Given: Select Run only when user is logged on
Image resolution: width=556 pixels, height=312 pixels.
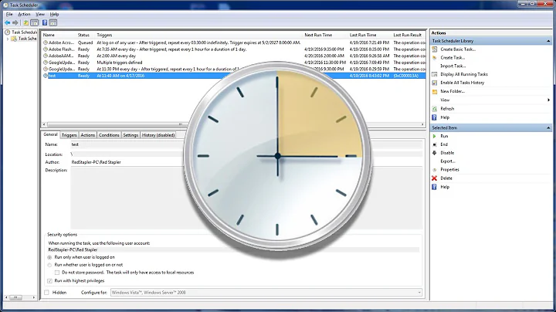Looking at the screenshot, I should click(49, 257).
